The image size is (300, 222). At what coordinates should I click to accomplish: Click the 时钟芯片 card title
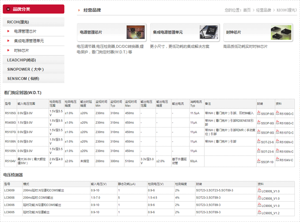[x=234, y=32]
